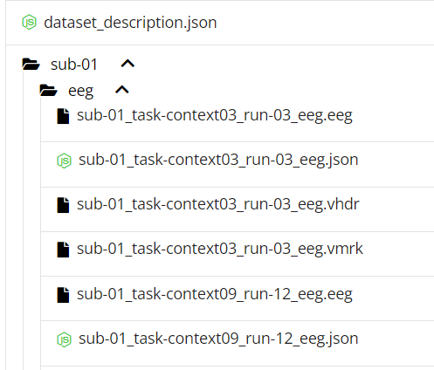Screen dimensions: 434x370
Task: Open sub-01_task-context03_run-03_eeg.vmrk file
Action: (220, 249)
